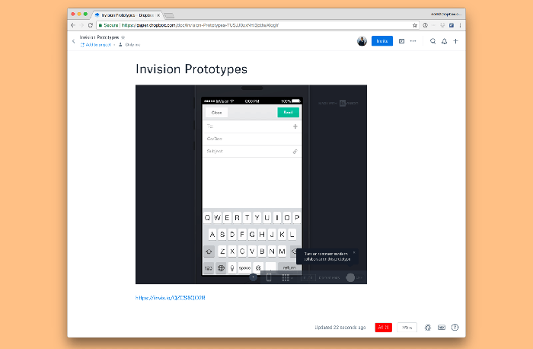Go back using the browser back arrow
The width and height of the screenshot is (533, 349).
[x=73, y=25]
